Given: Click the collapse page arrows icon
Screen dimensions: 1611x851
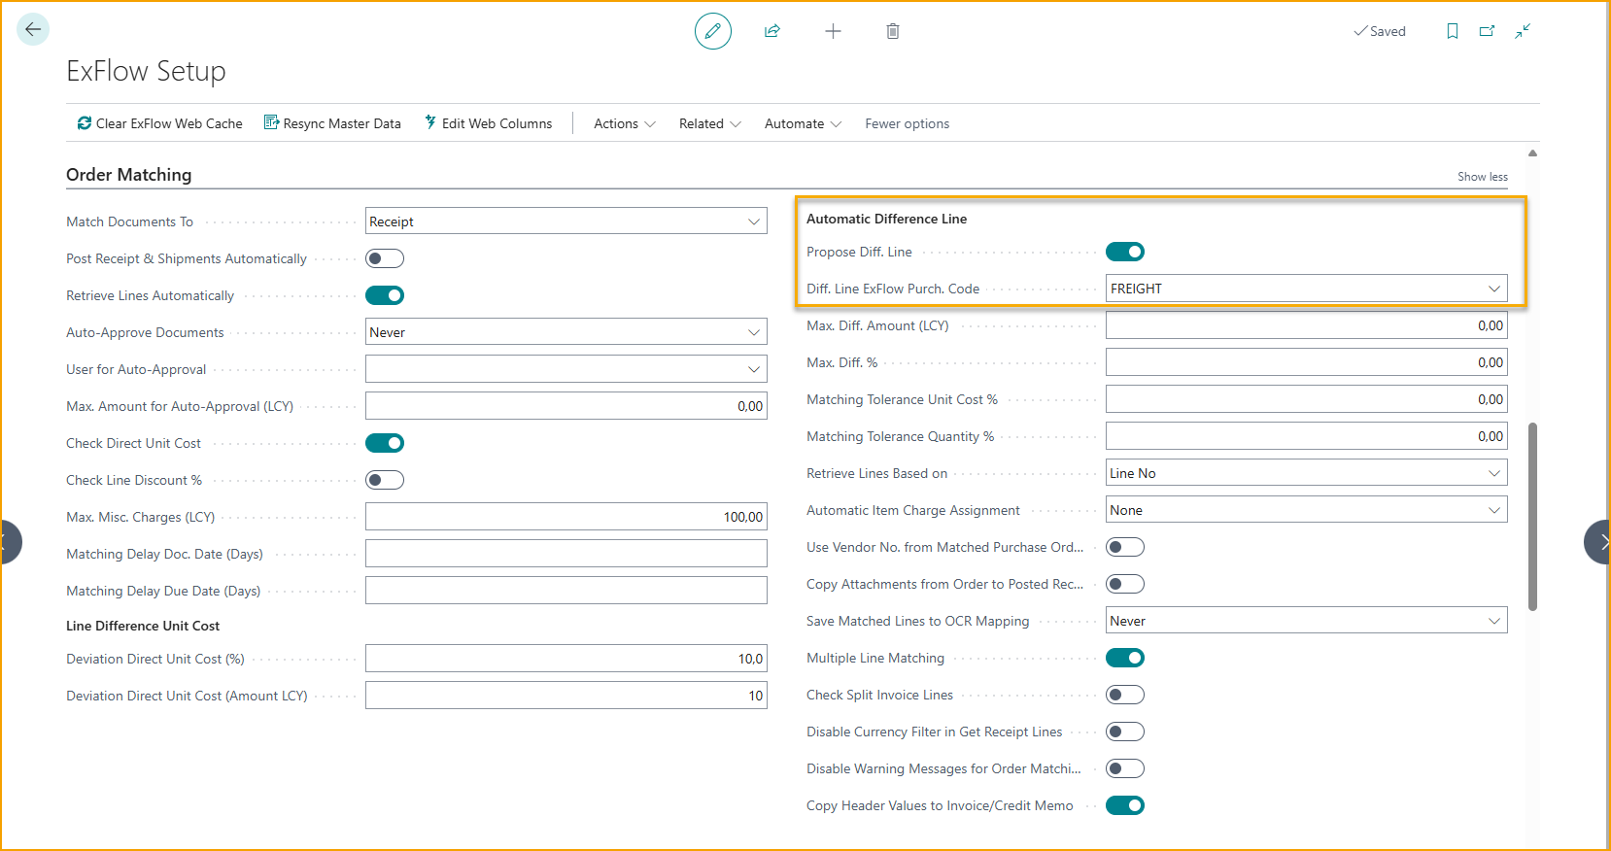Looking at the screenshot, I should coord(1523,31).
